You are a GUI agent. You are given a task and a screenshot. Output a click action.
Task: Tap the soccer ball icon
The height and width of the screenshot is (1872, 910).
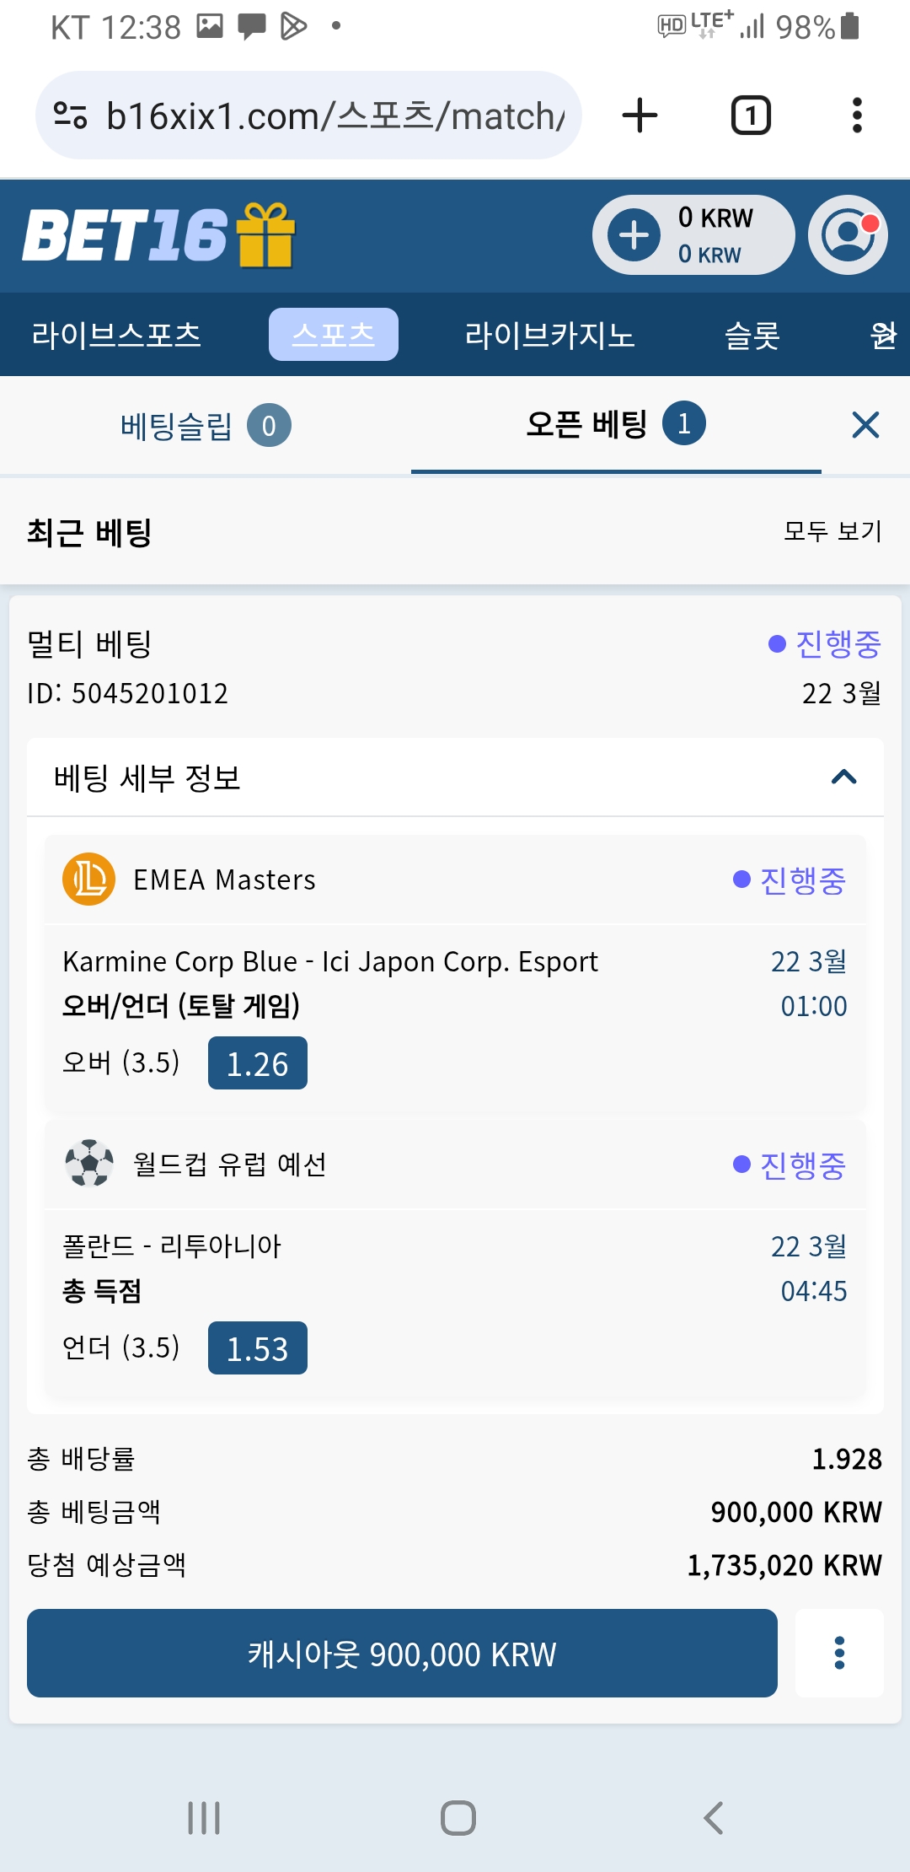point(88,1164)
